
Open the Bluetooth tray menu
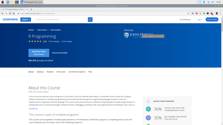204,2
